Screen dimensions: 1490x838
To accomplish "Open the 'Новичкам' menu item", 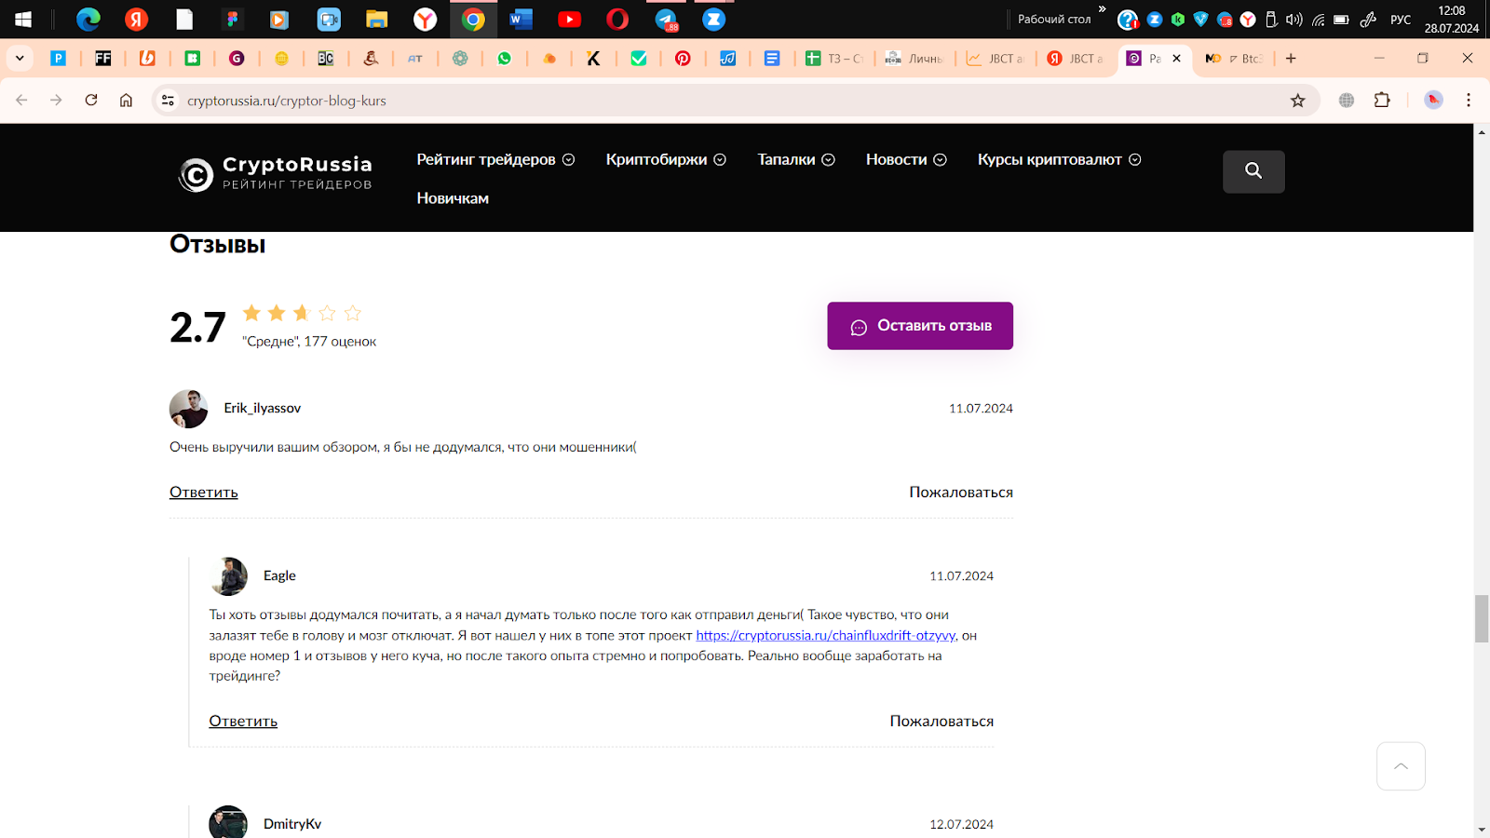I will [453, 197].
